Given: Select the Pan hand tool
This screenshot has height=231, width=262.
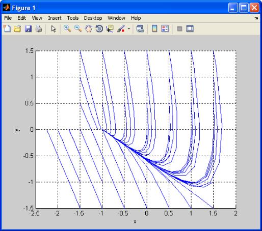Looking at the screenshot, I should coord(89,28).
